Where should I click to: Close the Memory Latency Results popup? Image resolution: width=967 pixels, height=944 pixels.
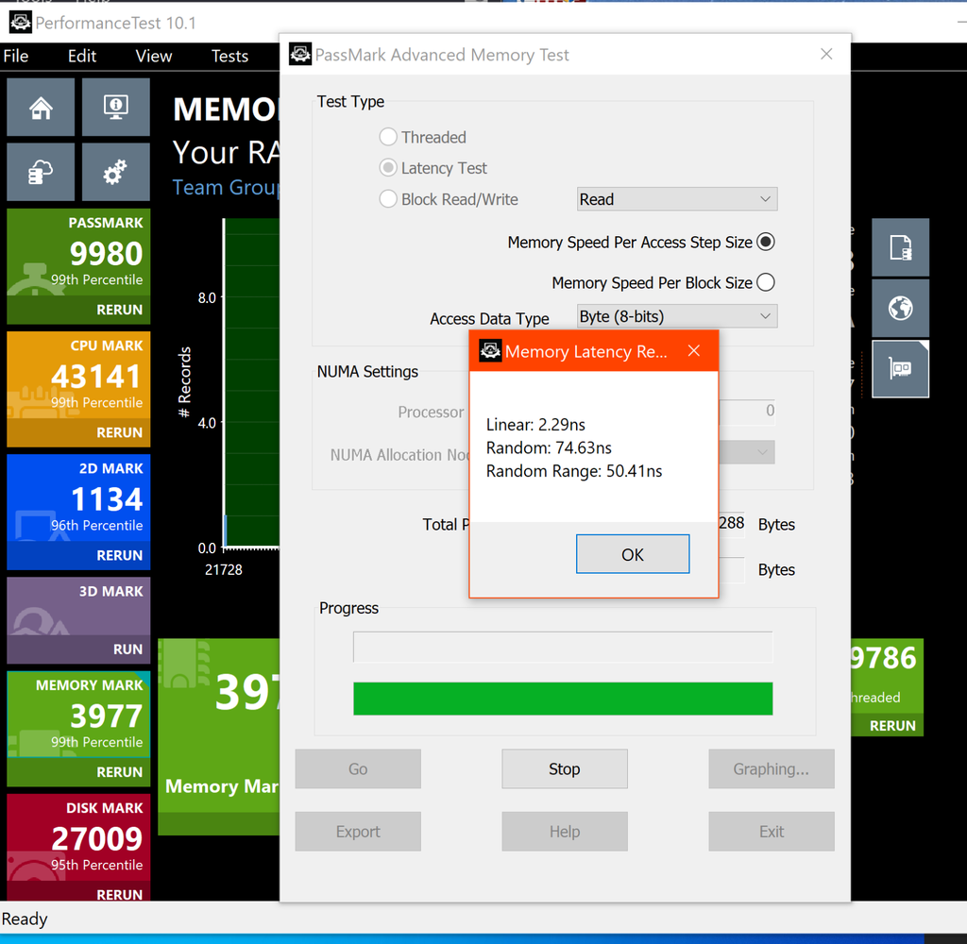[x=694, y=351]
